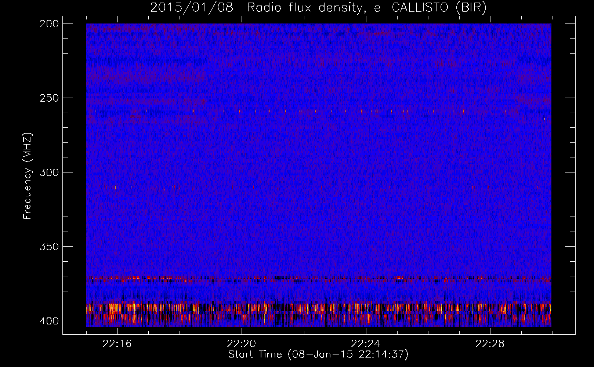Click the 22:20 time tick label

pyautogui.click(x=242, y=344)
